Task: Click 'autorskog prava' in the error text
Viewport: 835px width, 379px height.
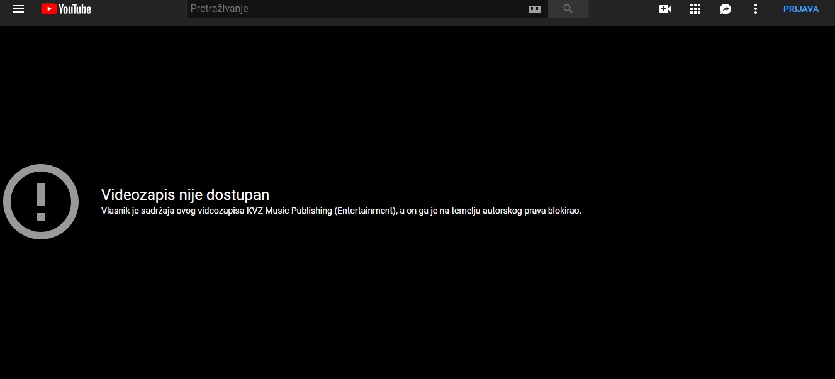Action: (511, 211)
